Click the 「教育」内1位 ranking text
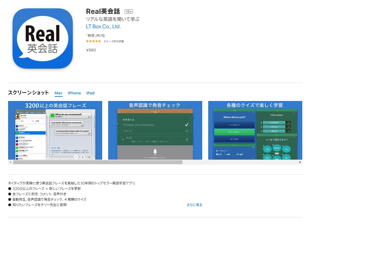Image resolution: width=384 pixels, height=254 pixels. tap(95, 35)
